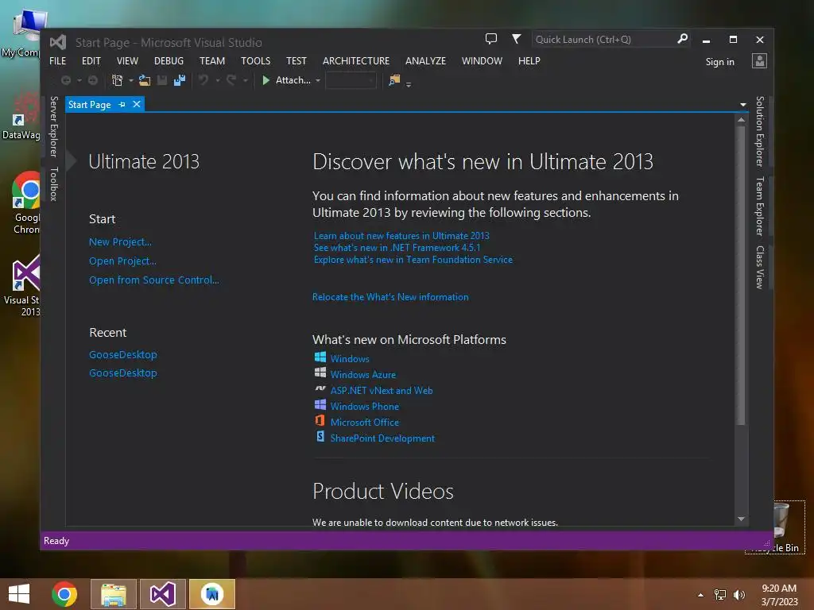814x610 pixels.
Task: Click the ASP.NET vNext and Web link
Action: point(382,391)
